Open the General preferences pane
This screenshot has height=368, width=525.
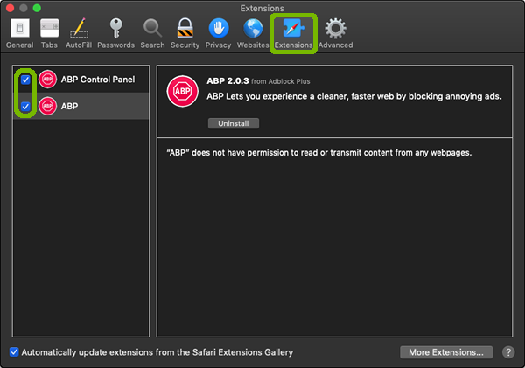point(20,33)
